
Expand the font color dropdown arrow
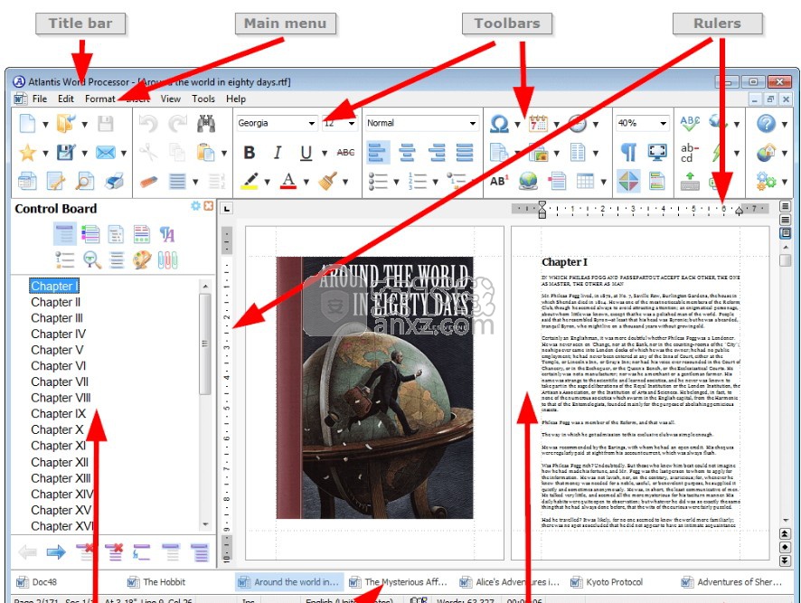click(x=306, y=182)
